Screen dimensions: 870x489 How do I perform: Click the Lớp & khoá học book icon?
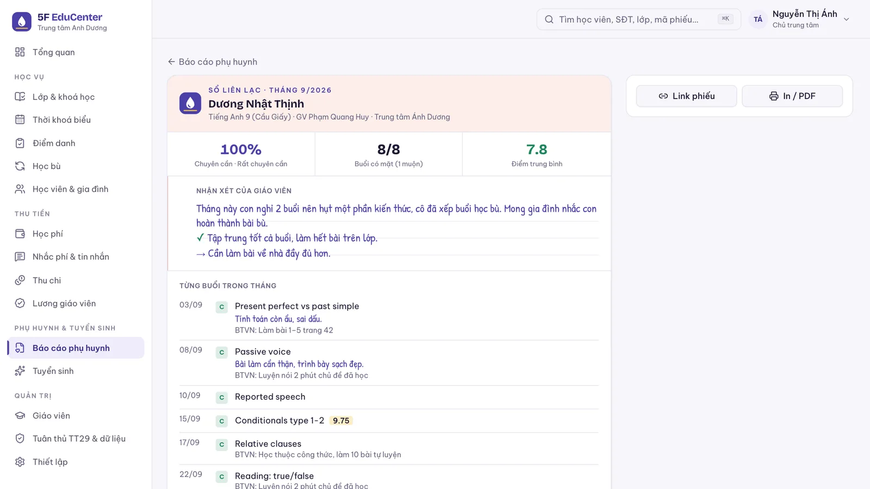20,97
